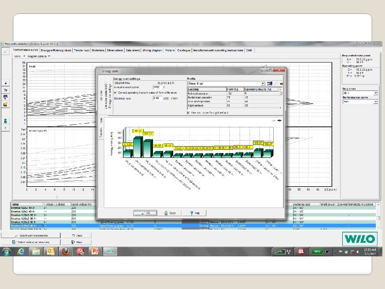The height and width of the screenshot is (289, 385).
Task: Open PowerPoint from the taskbar
Action: (x=95, y=252)
